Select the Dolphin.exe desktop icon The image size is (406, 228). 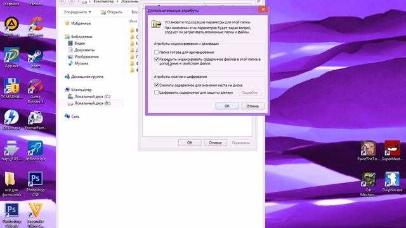pyautogui.click(x=392, y=182)
